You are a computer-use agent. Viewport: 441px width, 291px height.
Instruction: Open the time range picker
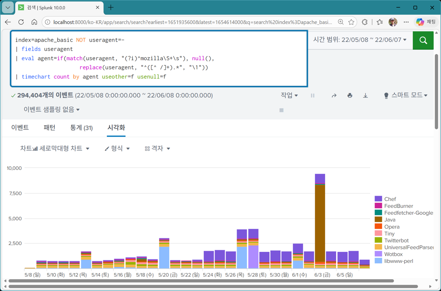coord(360,40)
